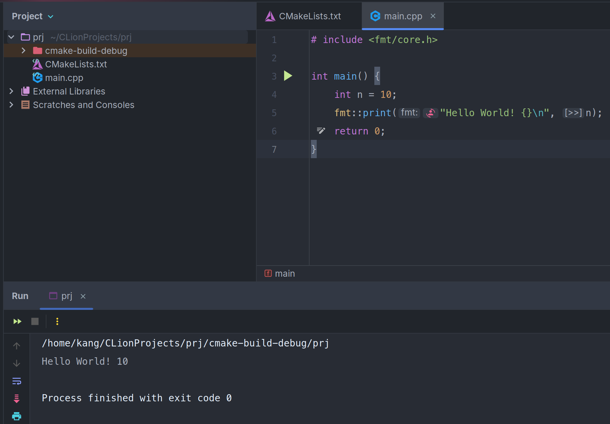Screen dimensions: 610x424
Task: Select the prj run configuration tab
Action: click(66, 296)
